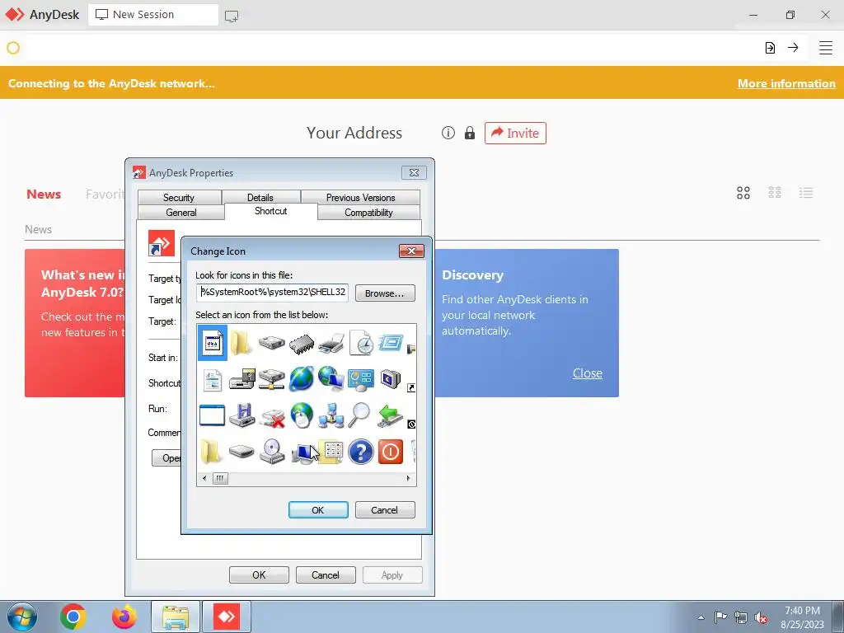Click the connect arrow icon in address bar
The width and height of the screenshot is (844, 633).
click(793, 47)
